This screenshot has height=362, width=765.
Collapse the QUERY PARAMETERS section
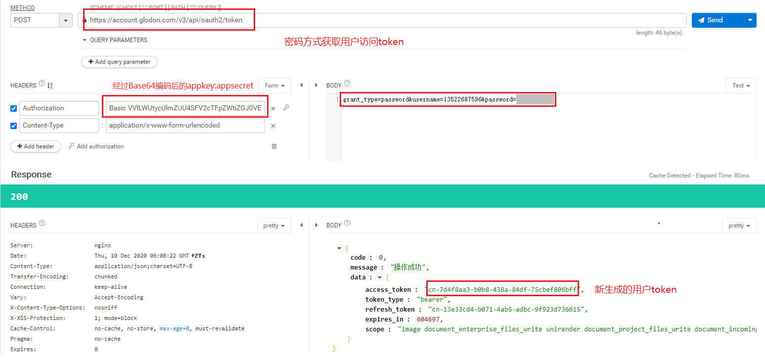pos(85,40)
